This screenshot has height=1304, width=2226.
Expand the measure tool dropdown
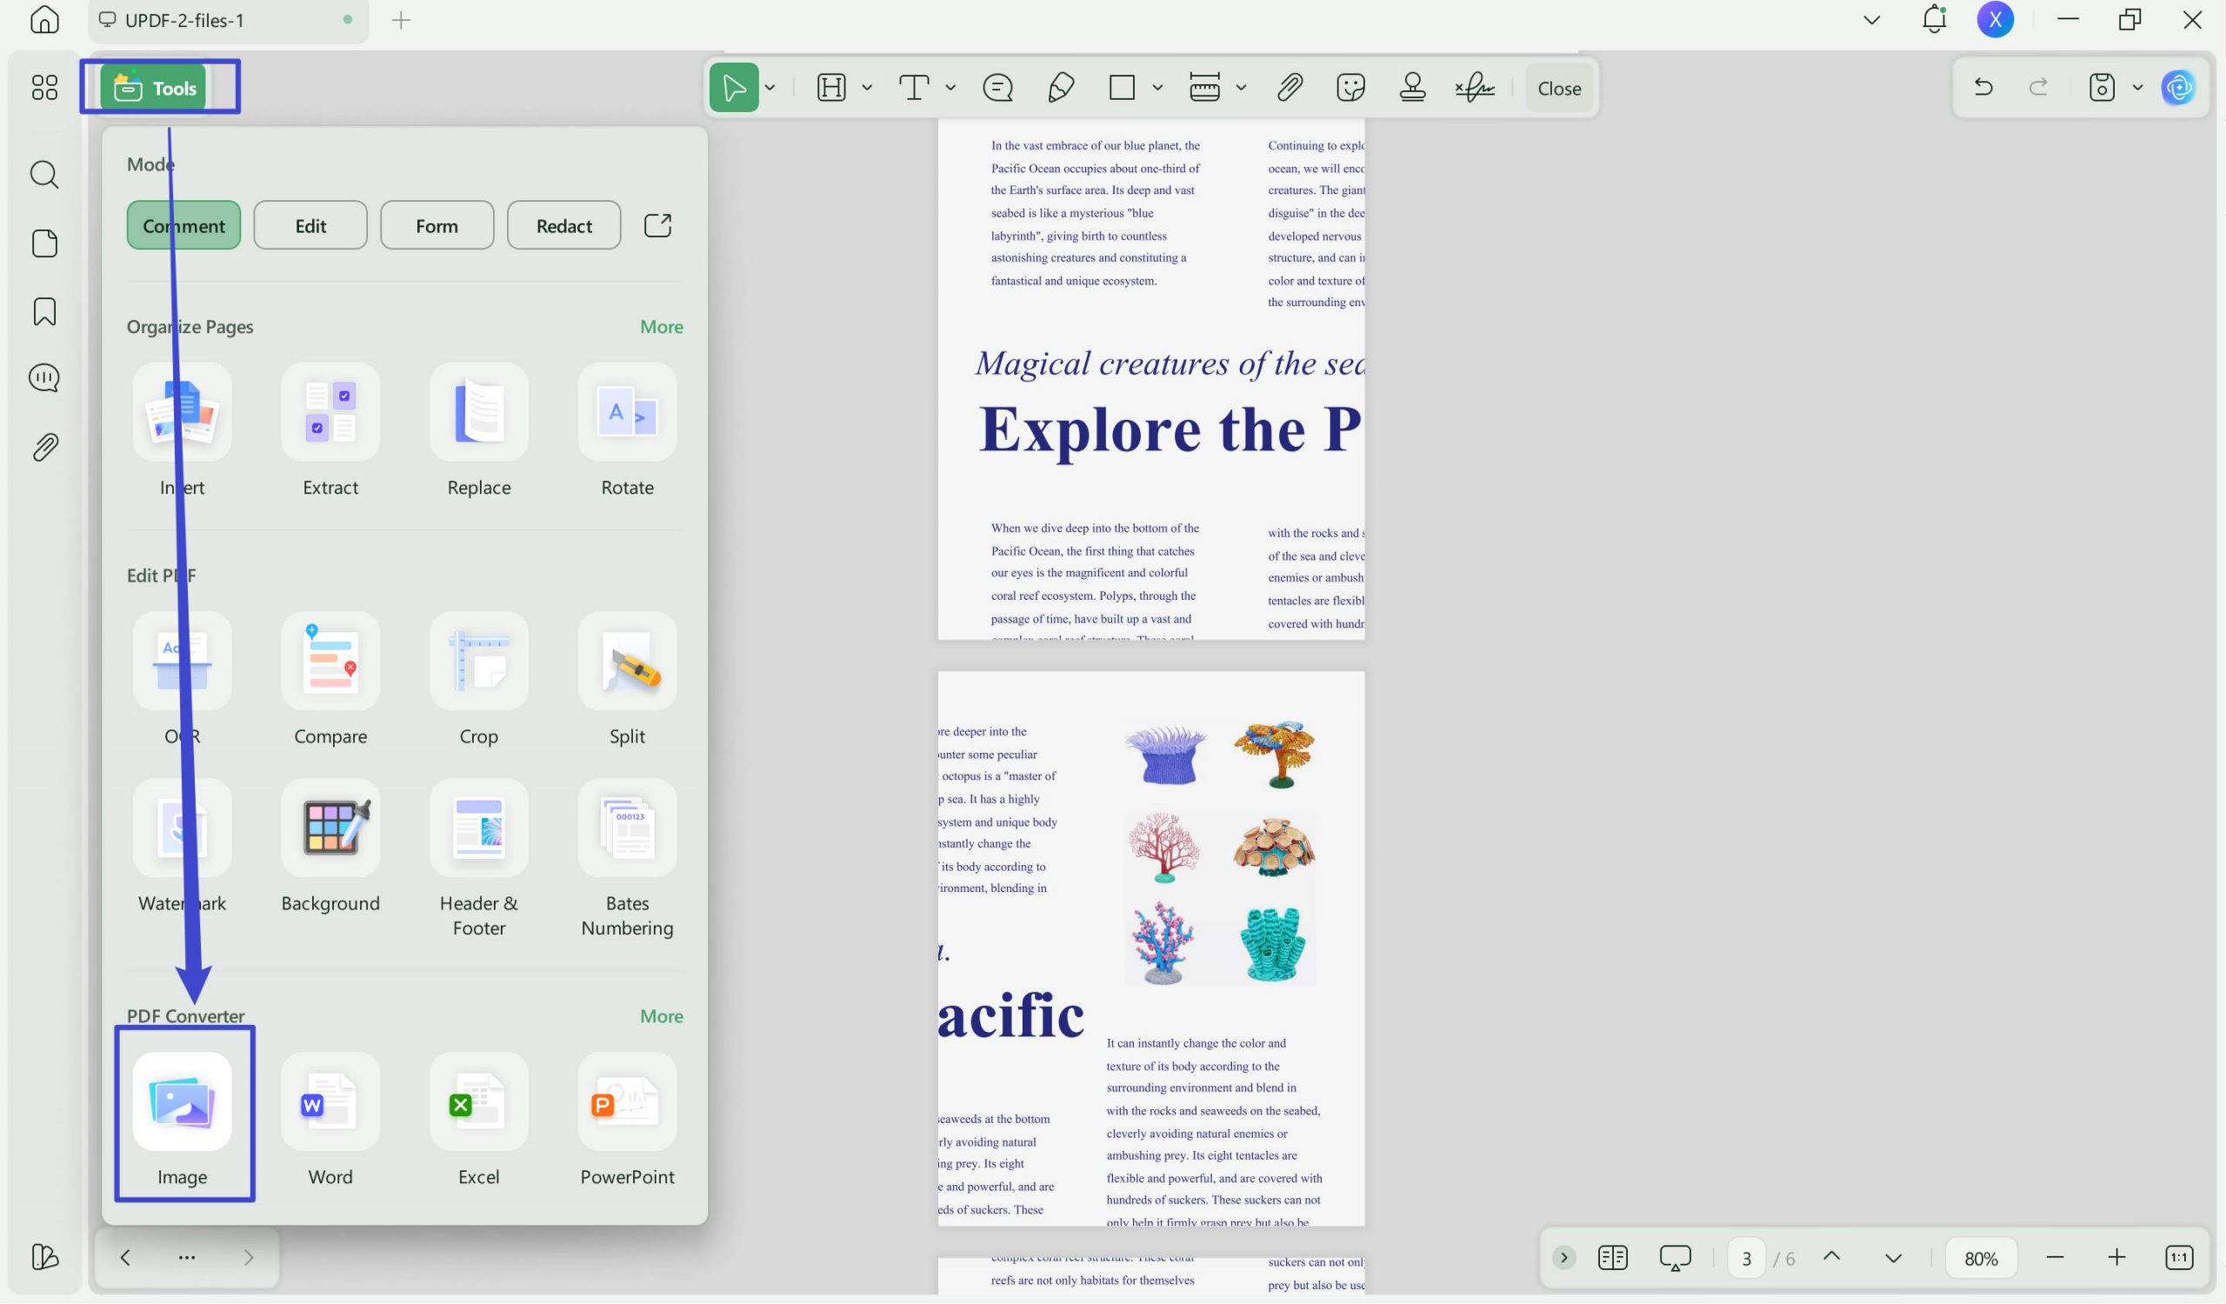[1241, 88]
